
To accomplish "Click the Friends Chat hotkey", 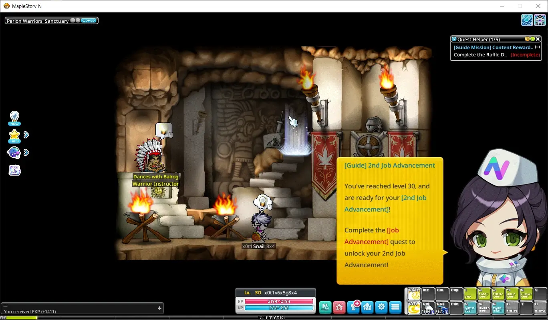I will (498, 294).
